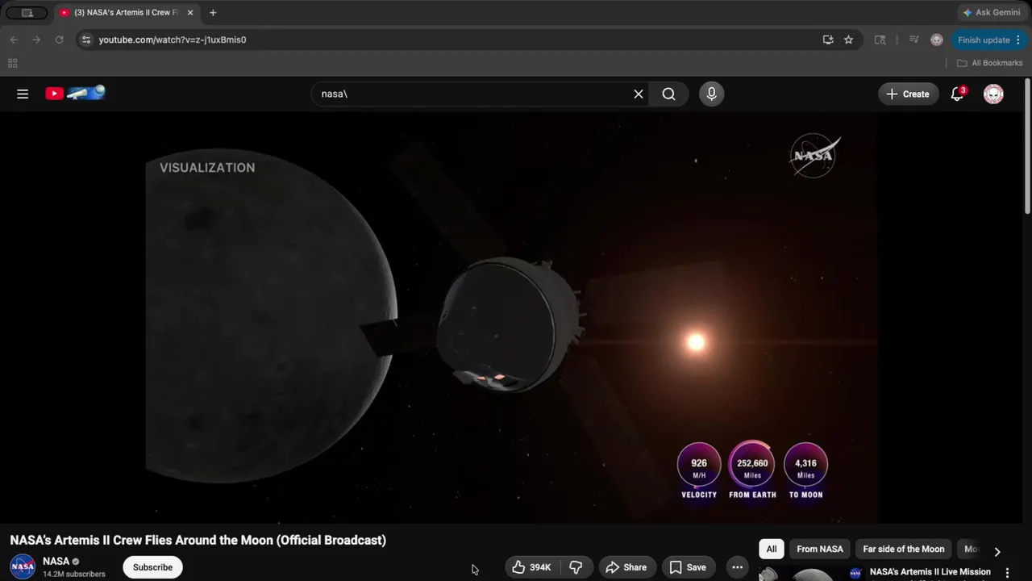
Task: Close the NASA Artemis II tab
Action: [190, 13]
